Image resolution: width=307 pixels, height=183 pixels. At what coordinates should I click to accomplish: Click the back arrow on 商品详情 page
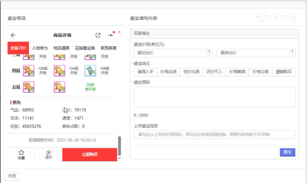(13, 35)
